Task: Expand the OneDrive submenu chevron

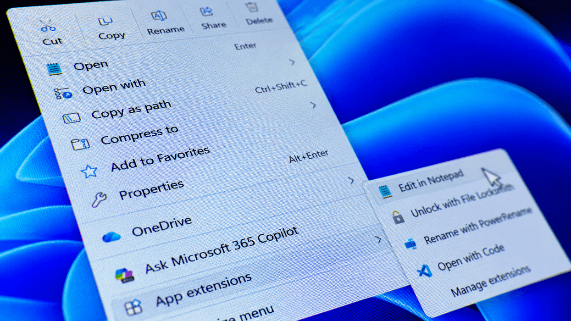Action: [x=351, y=181]
